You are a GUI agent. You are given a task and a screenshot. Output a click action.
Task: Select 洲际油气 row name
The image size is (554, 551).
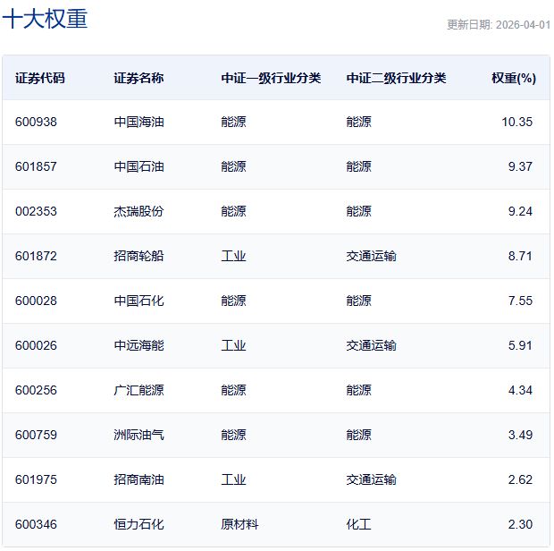point(138,435)
